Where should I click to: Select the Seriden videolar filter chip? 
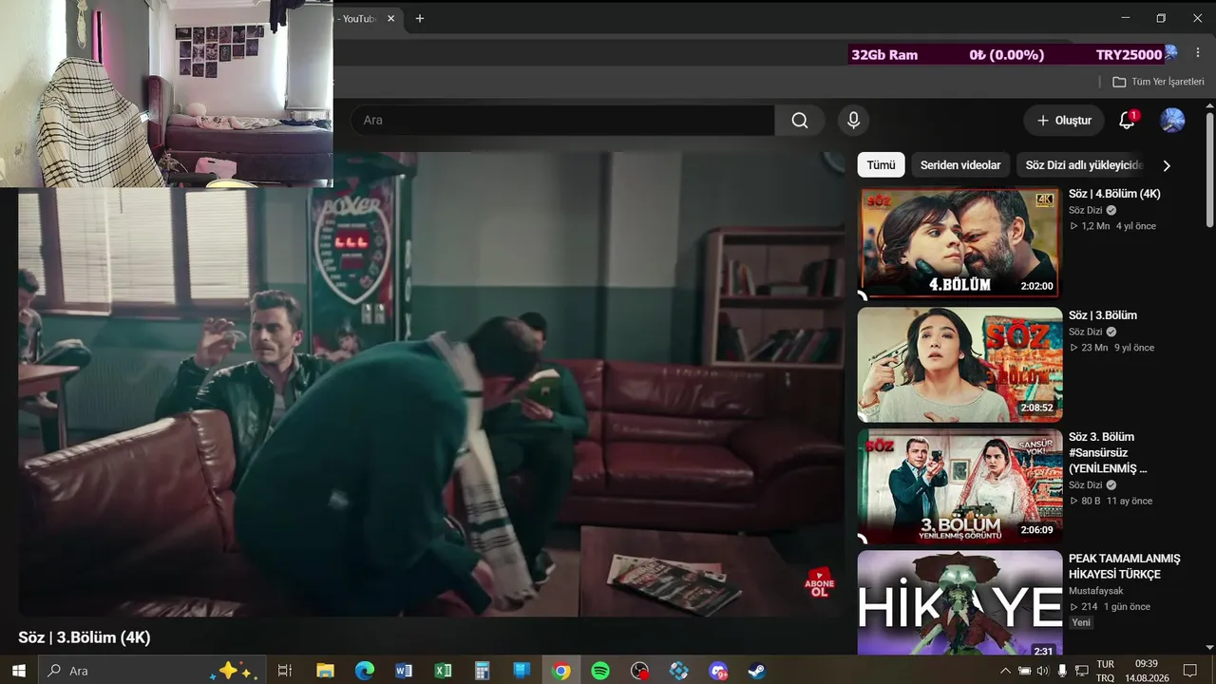960,165
